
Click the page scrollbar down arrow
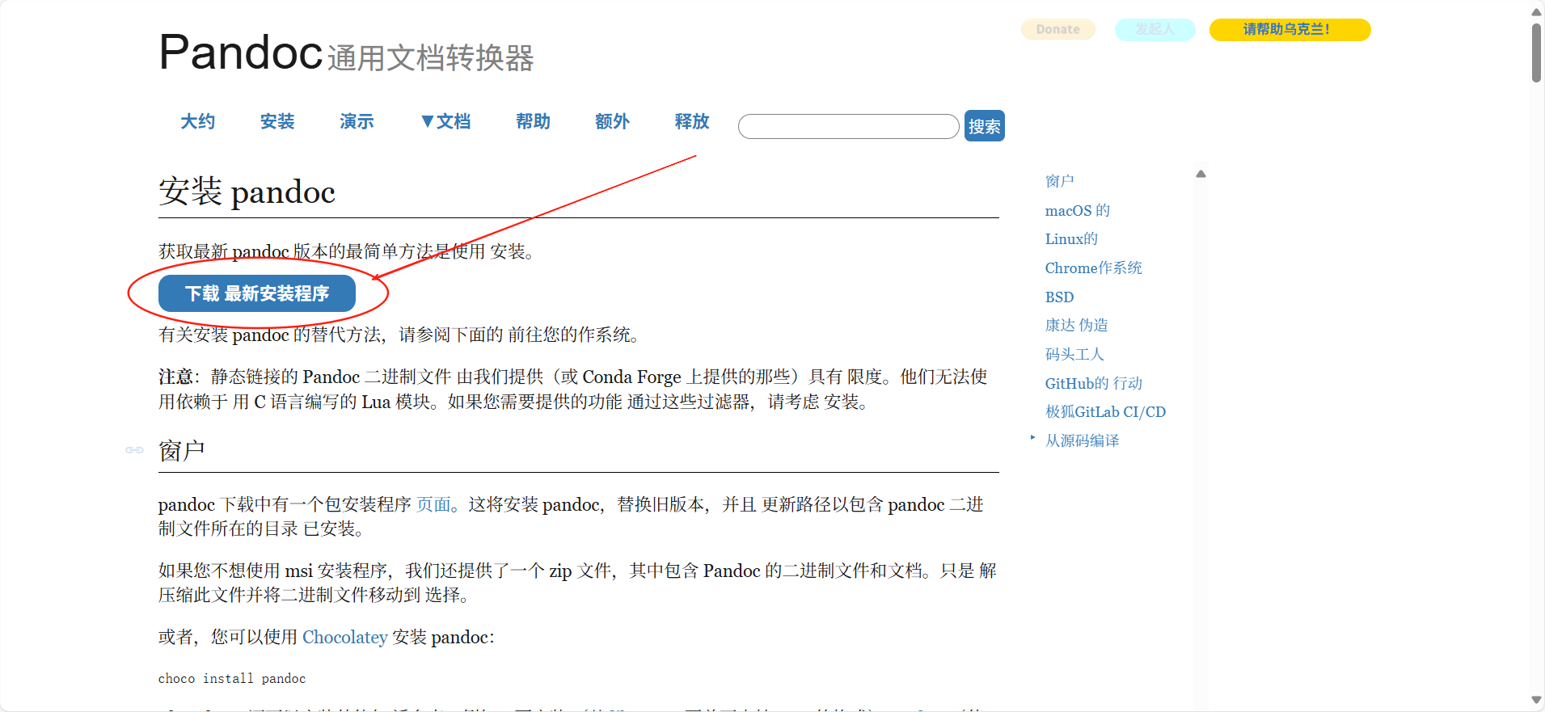coord(1536,700)
